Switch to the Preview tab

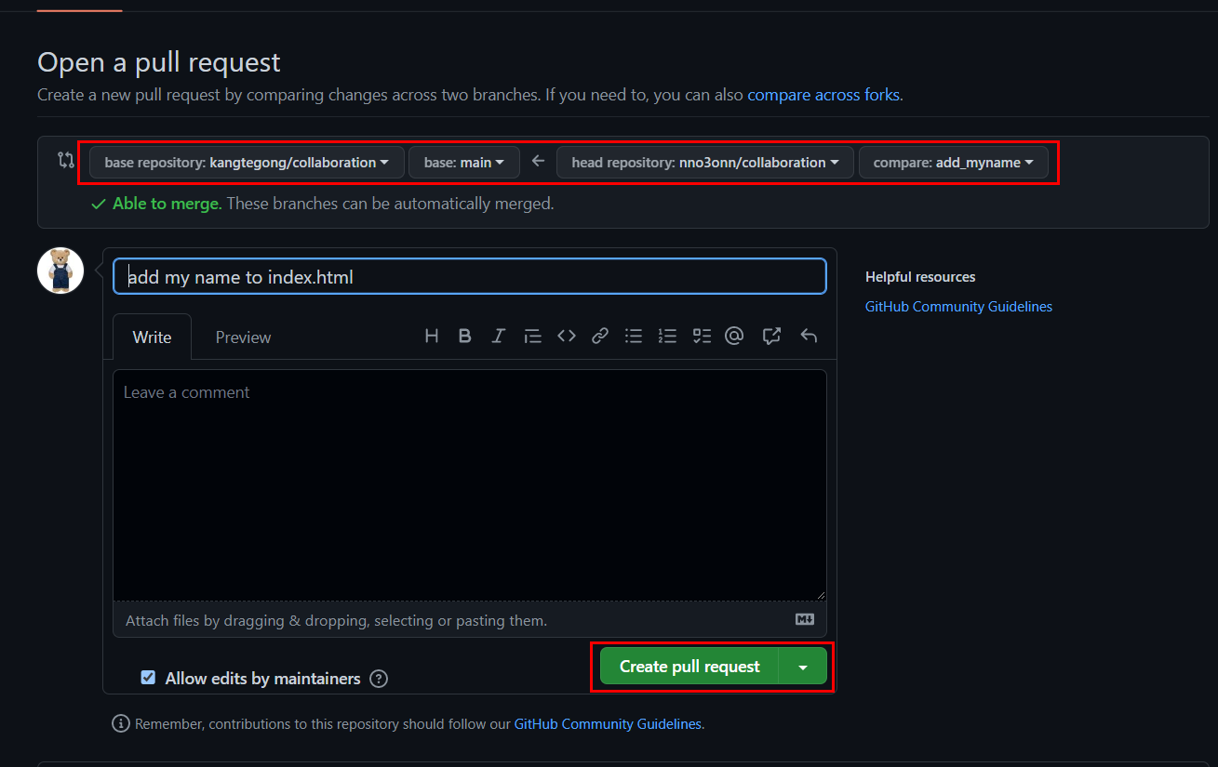click(243, 337)
